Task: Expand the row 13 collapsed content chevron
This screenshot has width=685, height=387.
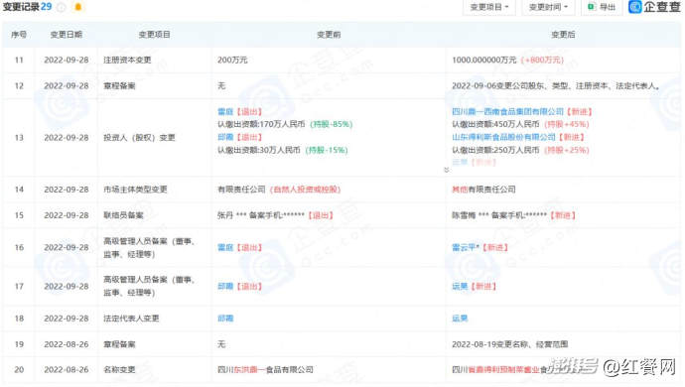Action: coord(446,170)
